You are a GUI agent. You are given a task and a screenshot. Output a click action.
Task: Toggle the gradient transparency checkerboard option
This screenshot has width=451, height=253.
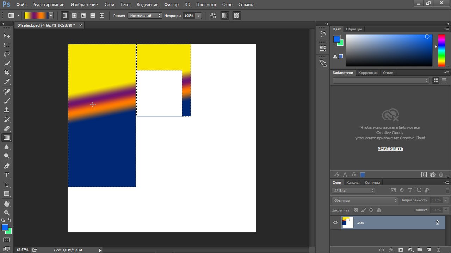coord(237,15)
